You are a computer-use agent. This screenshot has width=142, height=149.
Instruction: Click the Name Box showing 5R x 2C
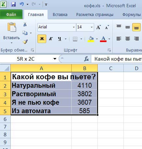point(26,59)
